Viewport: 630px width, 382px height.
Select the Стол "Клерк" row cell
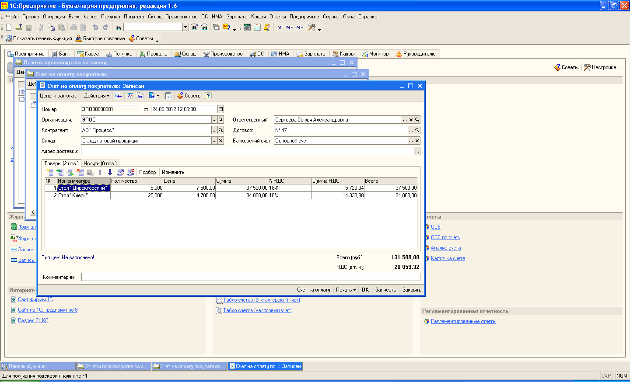tap(84, 195)
